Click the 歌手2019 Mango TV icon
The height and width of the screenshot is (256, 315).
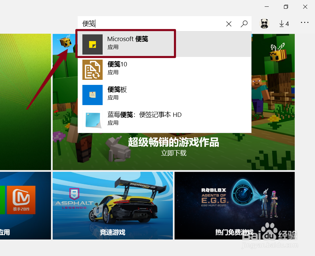[21, 200]
